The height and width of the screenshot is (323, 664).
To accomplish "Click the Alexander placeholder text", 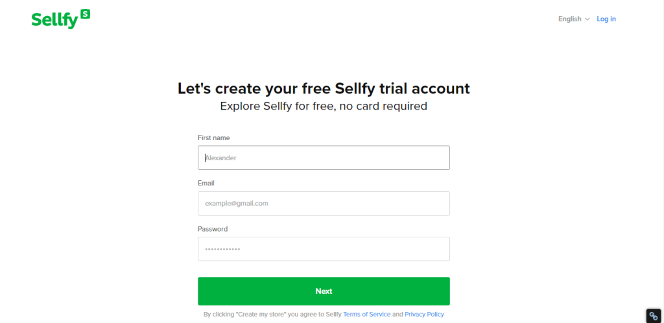I will point(220,158).
